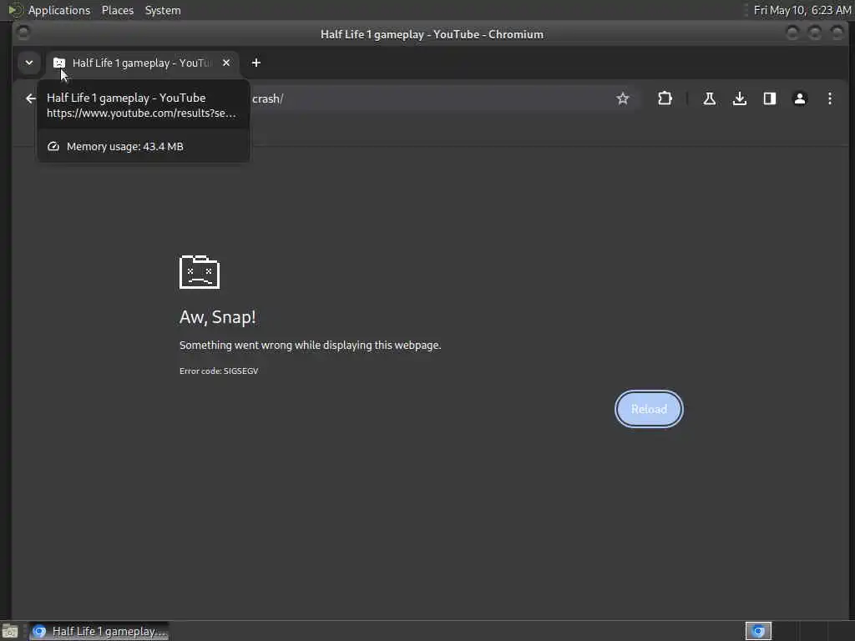Click the workspace switcher Chromium thumbnail
This screenshot has height=641, width=855.
tap(758, 631)
